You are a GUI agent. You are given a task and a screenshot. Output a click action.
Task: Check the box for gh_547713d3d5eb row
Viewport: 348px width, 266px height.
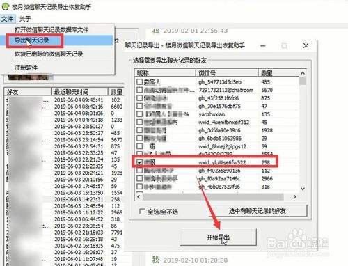139,81
